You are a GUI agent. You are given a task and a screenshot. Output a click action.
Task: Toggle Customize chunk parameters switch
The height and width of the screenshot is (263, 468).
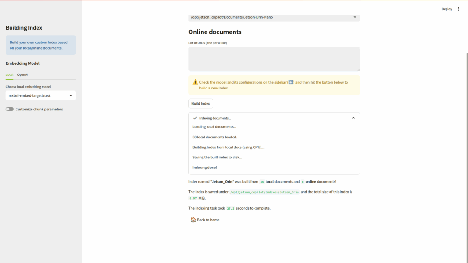click(10, 109)
